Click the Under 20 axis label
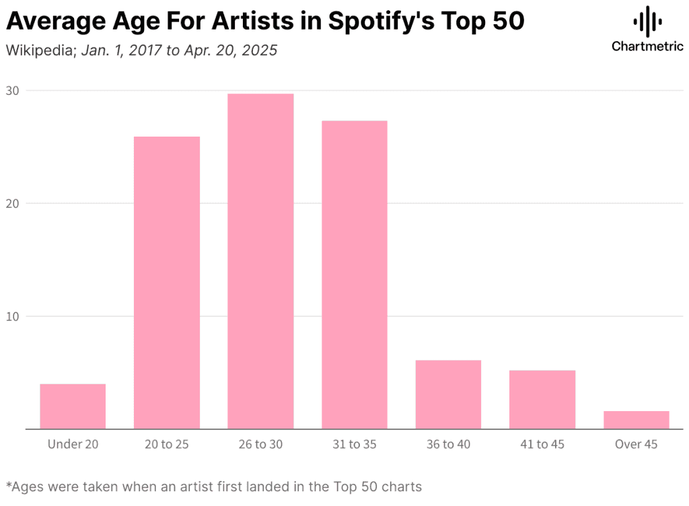The height and width of the screenshot is (506, 689). click(73, 444)
